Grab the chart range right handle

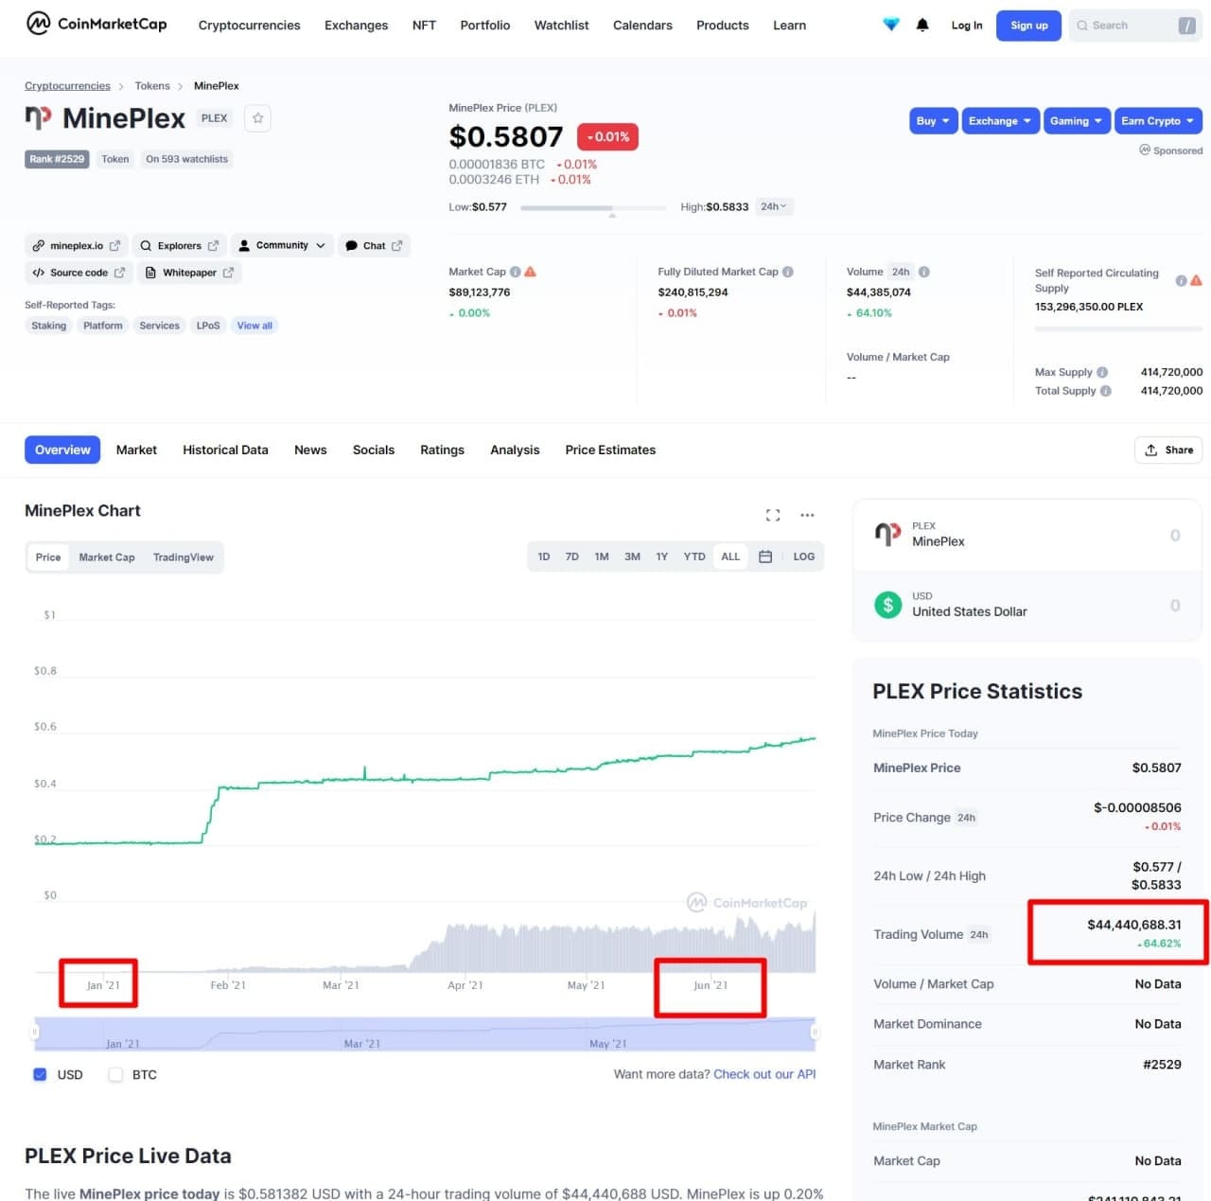(x=815, y=1033)
